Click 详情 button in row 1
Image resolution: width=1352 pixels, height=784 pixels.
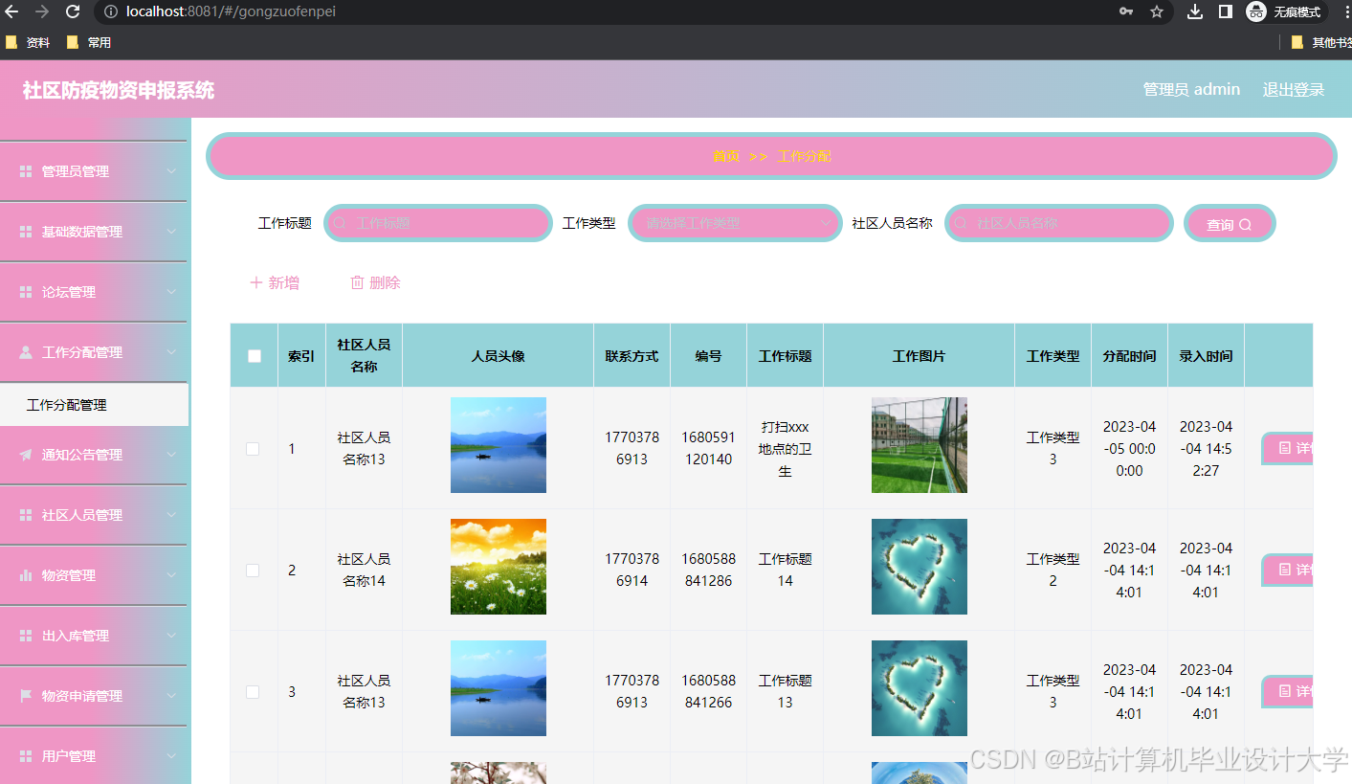tap(1287, 448)
